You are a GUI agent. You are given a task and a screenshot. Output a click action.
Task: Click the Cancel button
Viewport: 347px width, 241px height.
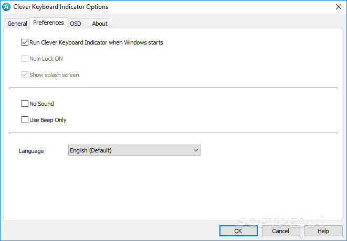(x=281, y=231)
